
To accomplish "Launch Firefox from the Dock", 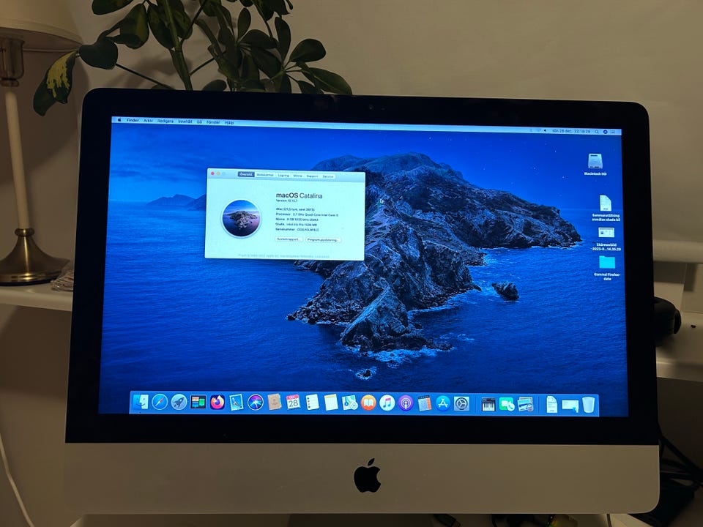I will [x=217, y=402].
